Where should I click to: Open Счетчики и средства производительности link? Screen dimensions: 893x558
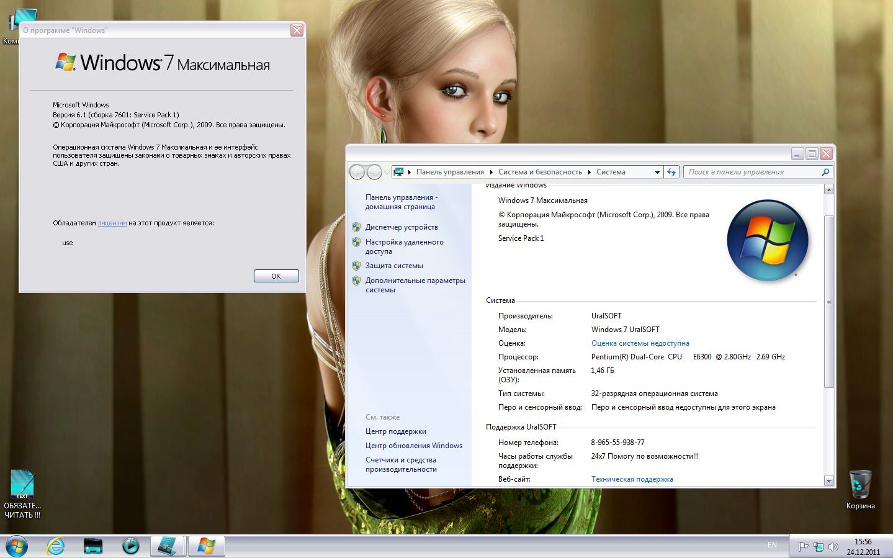401,464
